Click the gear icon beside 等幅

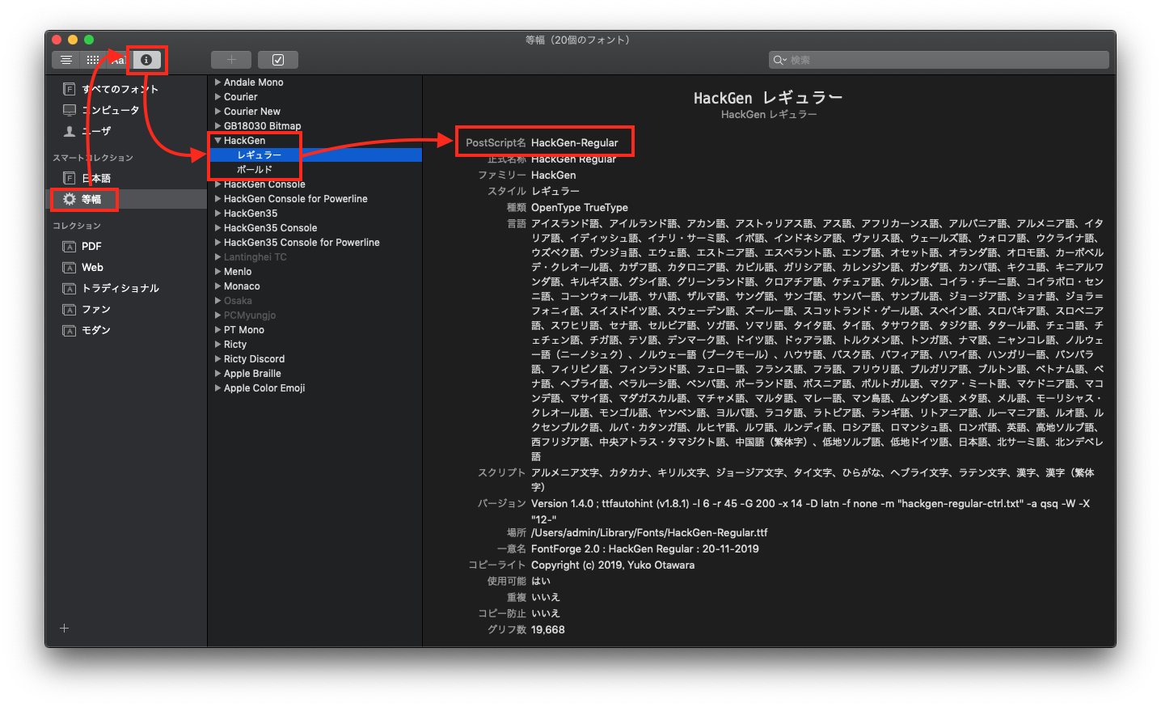(70, 199)
